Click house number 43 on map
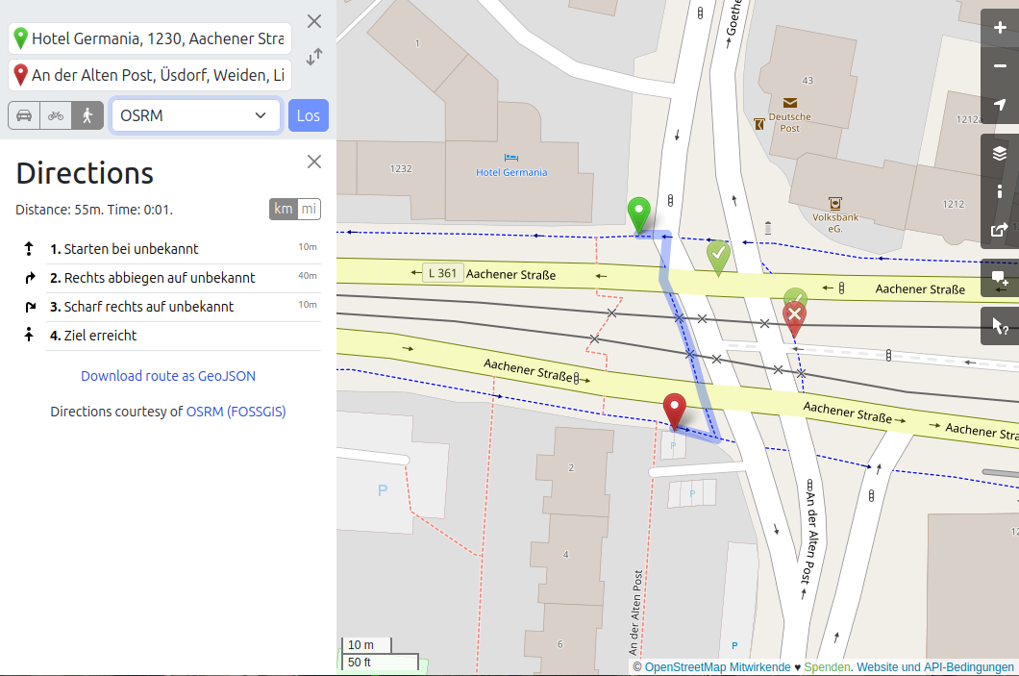The width and height of the screenshot is (1019, 676). [x=808, y=81]
